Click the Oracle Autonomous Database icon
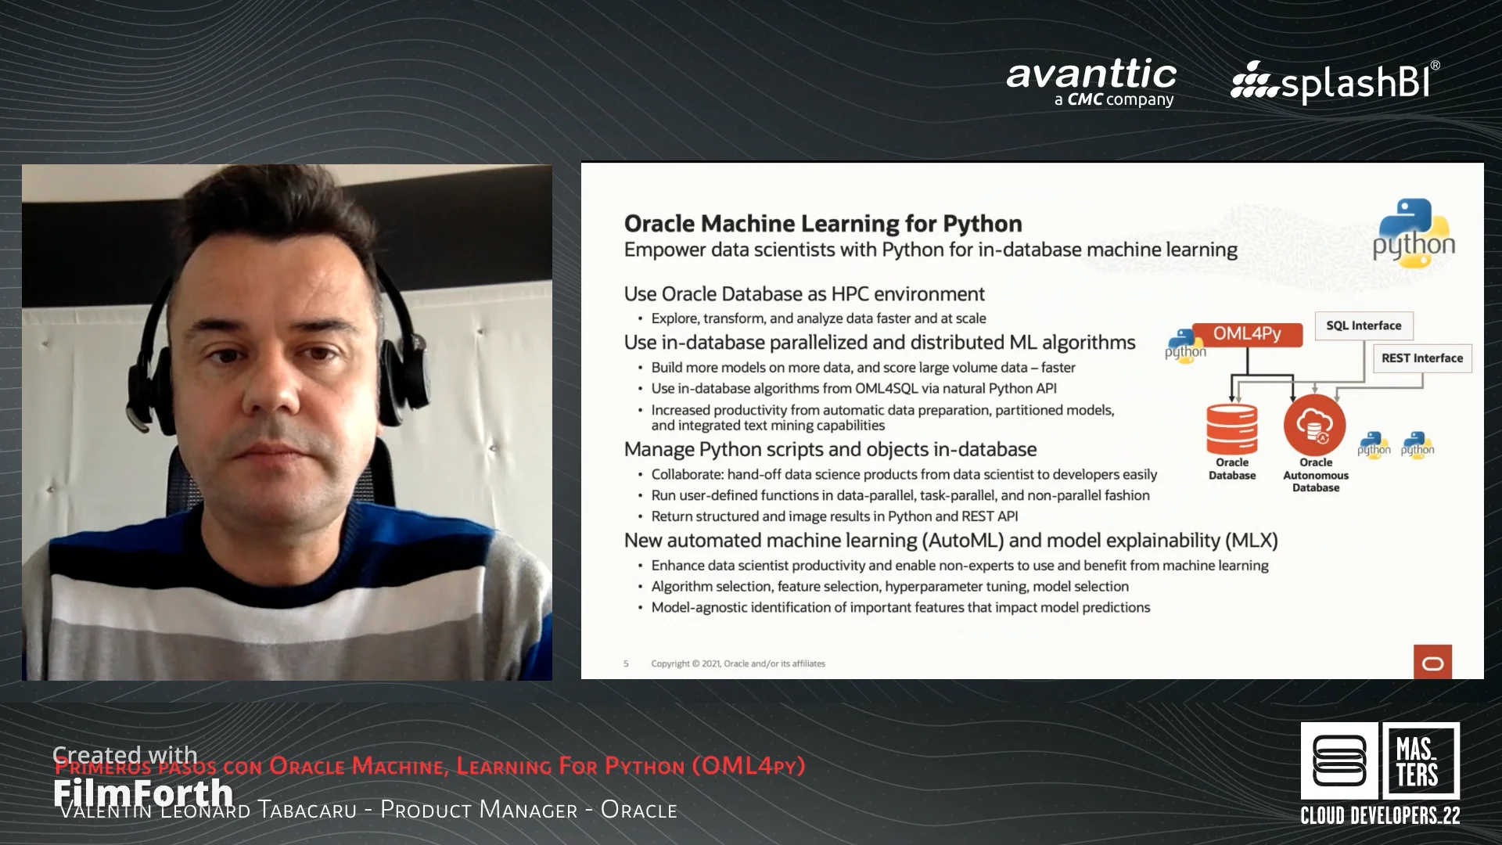This screenshot has width=1502, height=845. pyautogui.click(x=1313, y=426)
